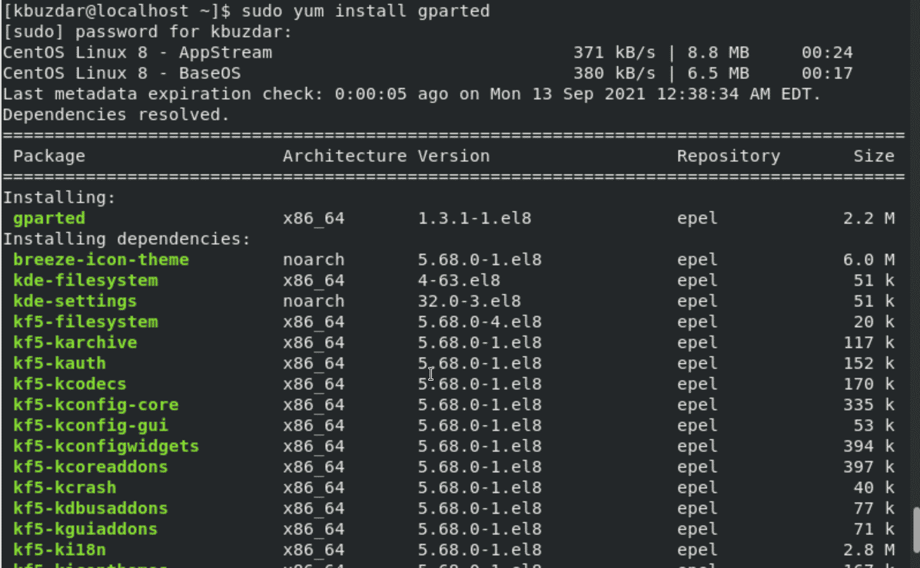
Task: Click the kf5-kcrash package name
Action: point(65,487)
